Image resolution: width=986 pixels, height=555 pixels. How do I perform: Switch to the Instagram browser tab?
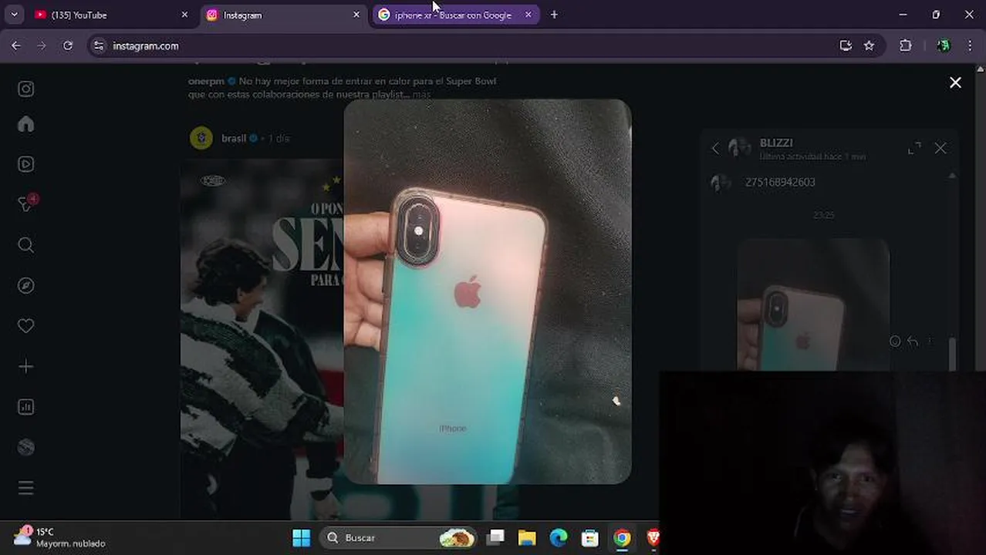click(282, 15)
